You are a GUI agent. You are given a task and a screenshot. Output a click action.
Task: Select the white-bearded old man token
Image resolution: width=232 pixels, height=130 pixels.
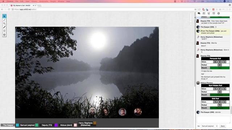pos(93,112)
